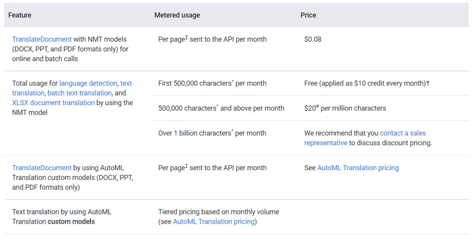Select 'First 500,000 characters per month' cell
This screenshot has width=473, height=245.
pos(212,83)
